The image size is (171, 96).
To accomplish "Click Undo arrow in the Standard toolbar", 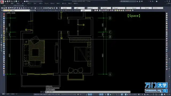I will click(x=29, y=8).
